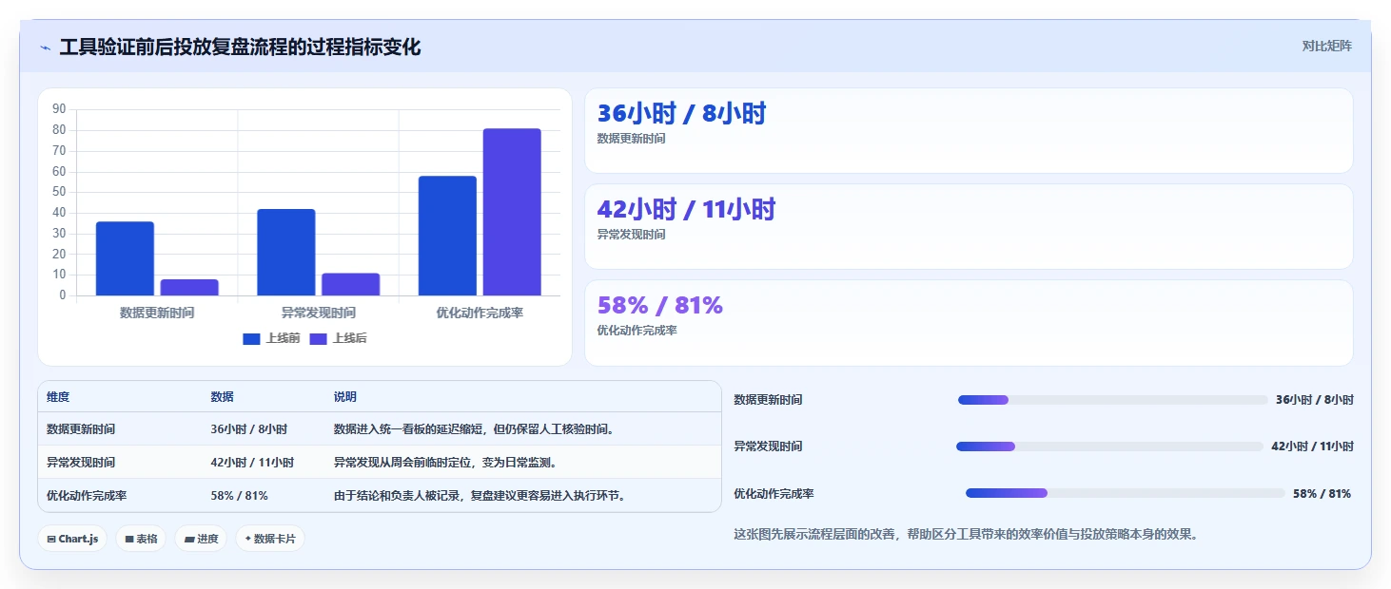Screen dimensions: 1391x589
Task: Click the 上线后 bar for 数据更新时间
Action: coord(189,287)
